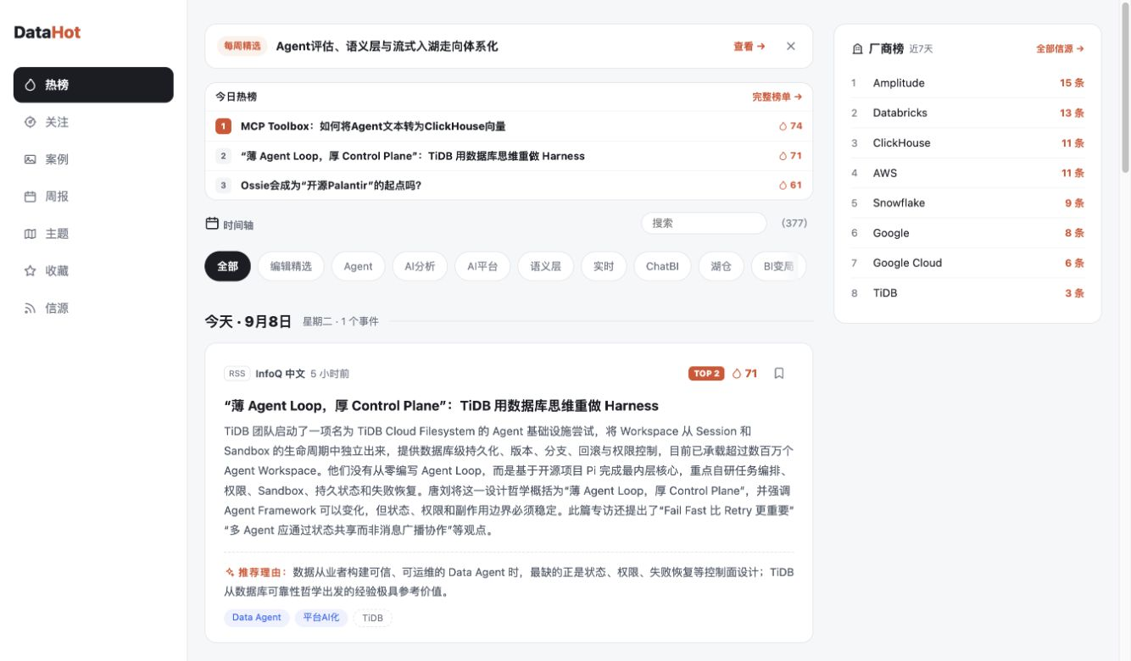Select the 湖仓 filter chip
Screen dimensions: 1131x661
click(721, 266)
